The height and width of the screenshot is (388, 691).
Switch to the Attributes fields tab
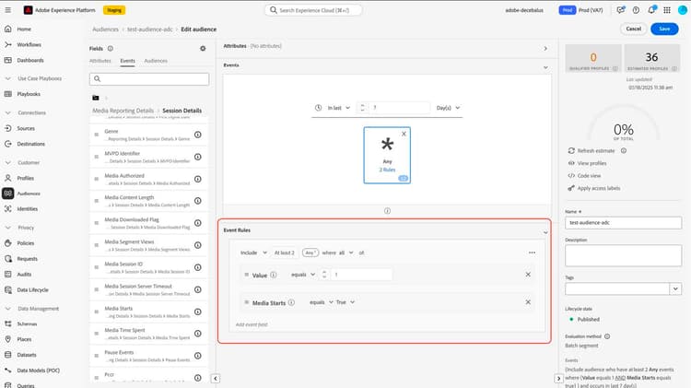click(x=100, y=61)
